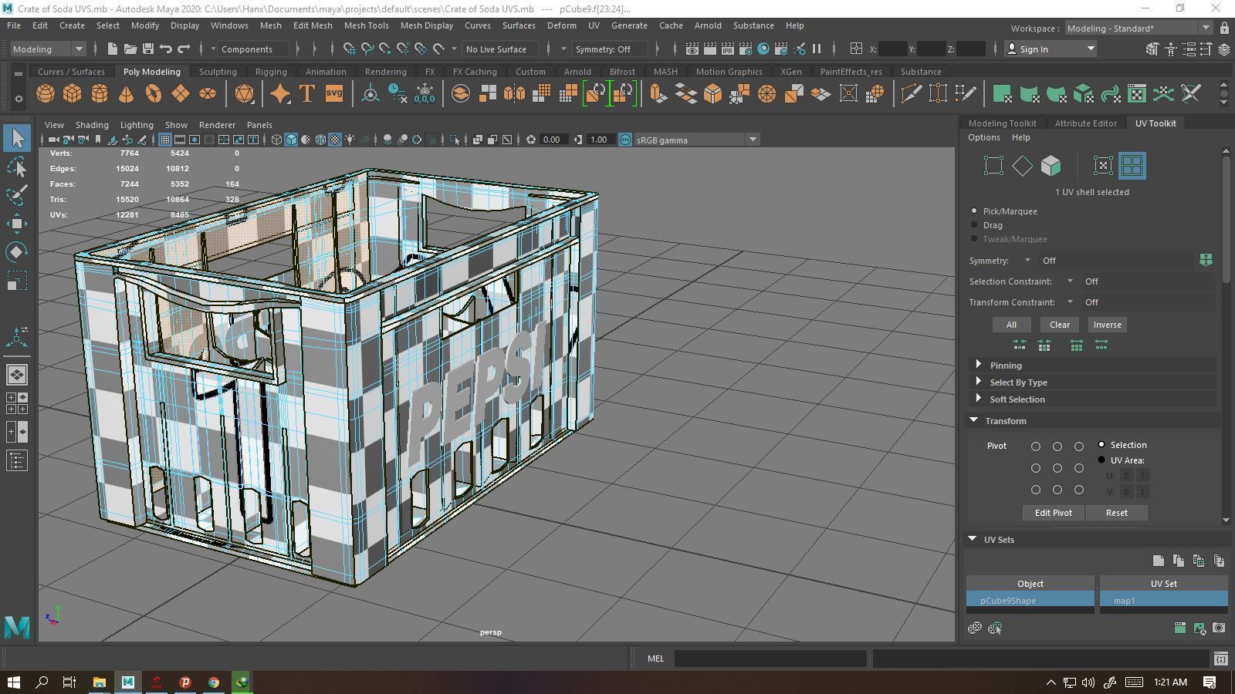This screenshot has height=694, width=1235.
Task: Create a polygon torus from the shelf
Action: click(154, 94)
